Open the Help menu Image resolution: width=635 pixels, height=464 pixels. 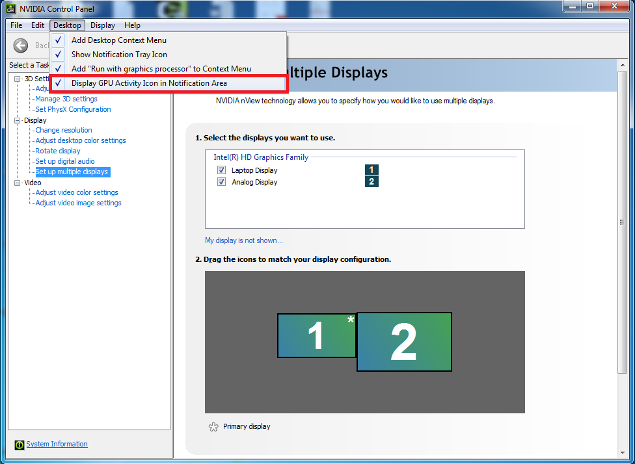(133, 25)
